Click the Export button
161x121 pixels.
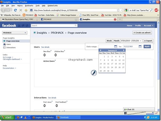coord(148,41)
